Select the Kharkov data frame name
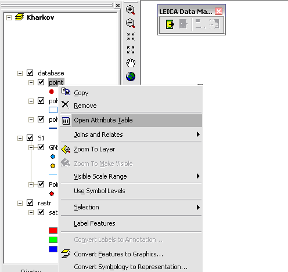This screenshot has height=272, width=288. coord(41,17)
